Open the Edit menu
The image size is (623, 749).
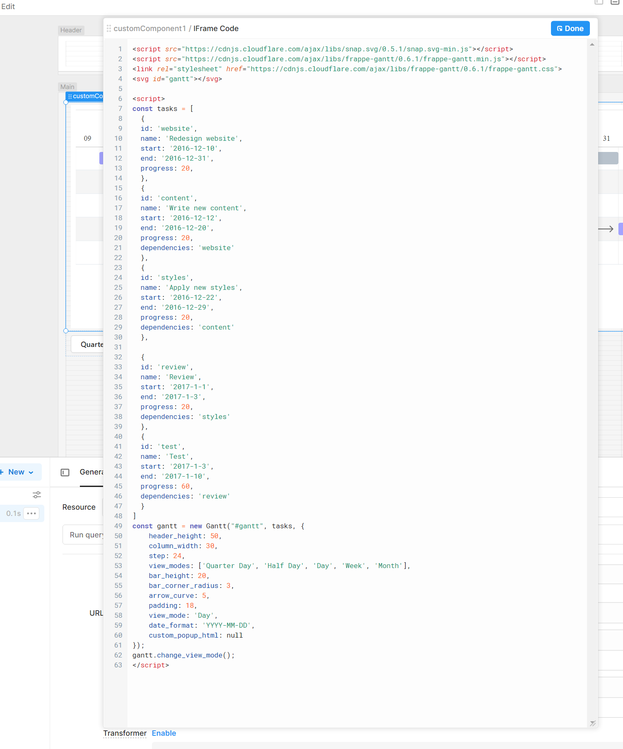[x=8, y=7]
